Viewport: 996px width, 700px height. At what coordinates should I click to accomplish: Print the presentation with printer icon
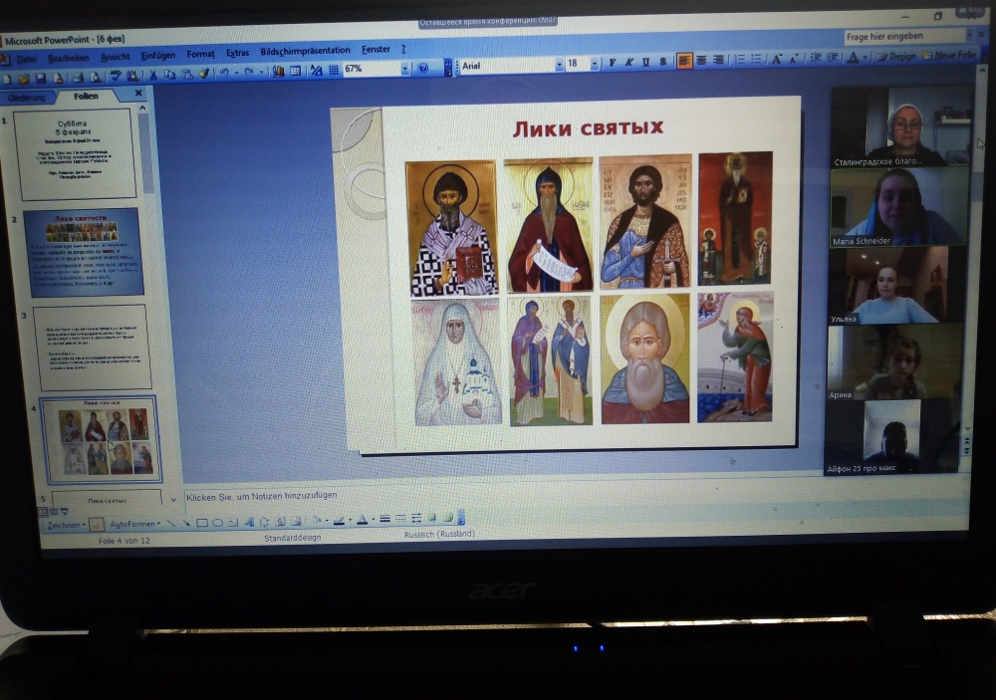pyautogui.click(x=78, y=78)
